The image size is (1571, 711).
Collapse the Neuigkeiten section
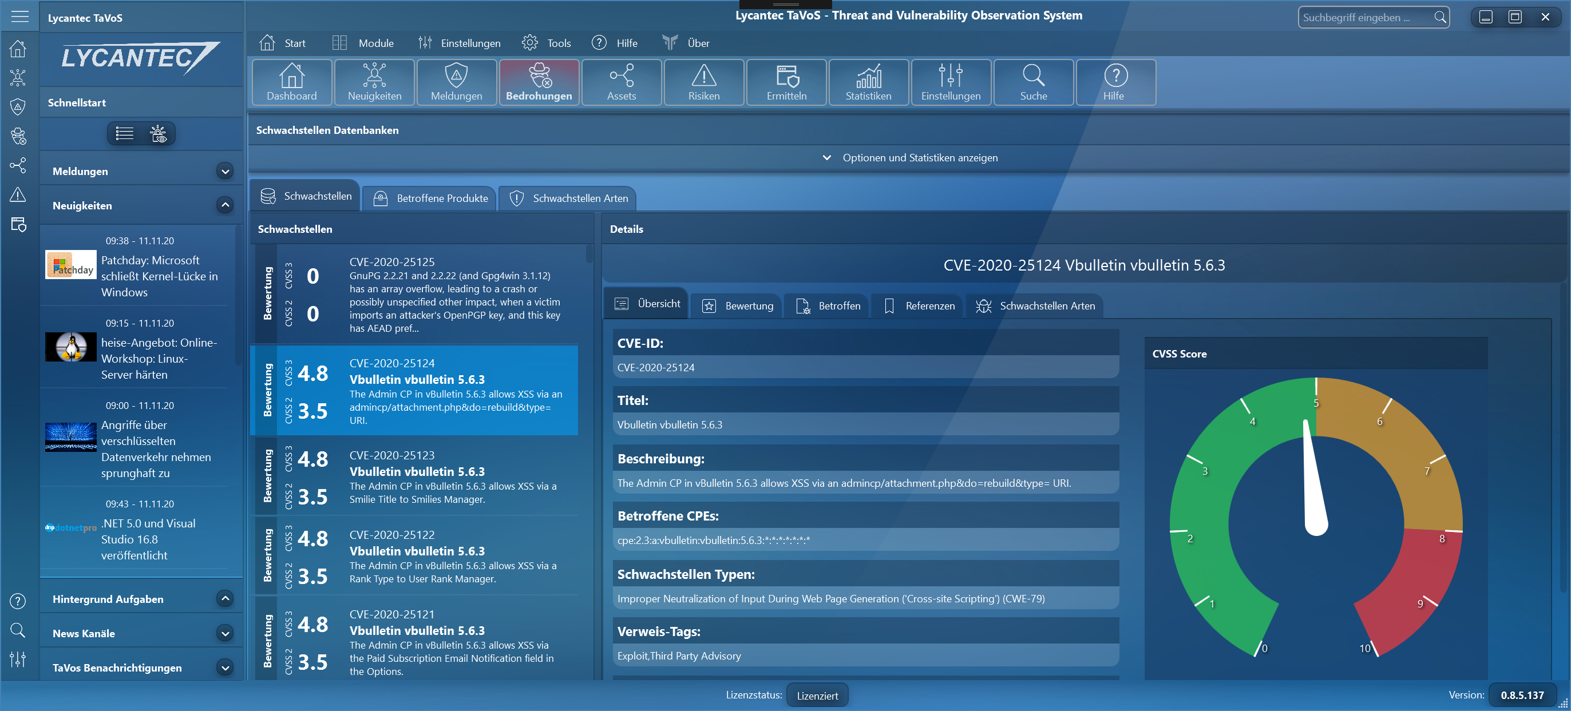click(x=225, y=205)
